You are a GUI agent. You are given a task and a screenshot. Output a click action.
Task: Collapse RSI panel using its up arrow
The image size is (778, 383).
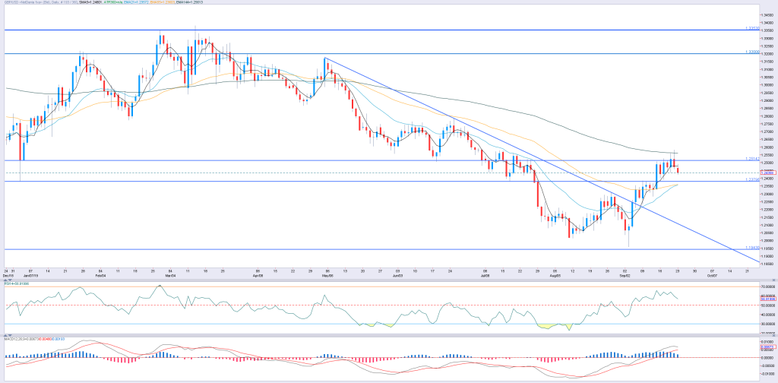click(x=5, y=280)
